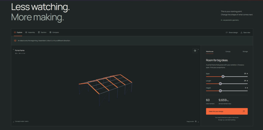Open the Explore tab
The width and height of the screenshot is (263, 130).
point(18,32)
